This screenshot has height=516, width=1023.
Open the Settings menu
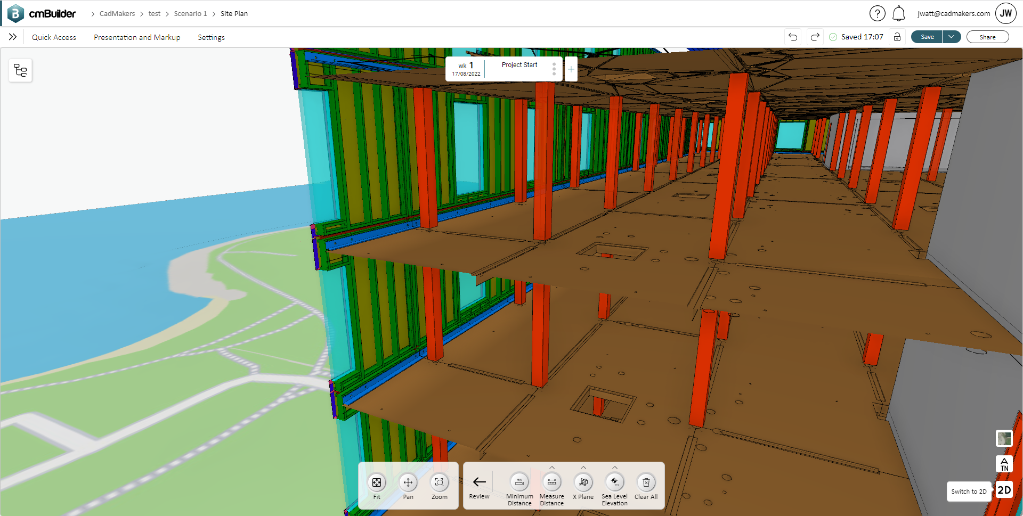(211, 37)
